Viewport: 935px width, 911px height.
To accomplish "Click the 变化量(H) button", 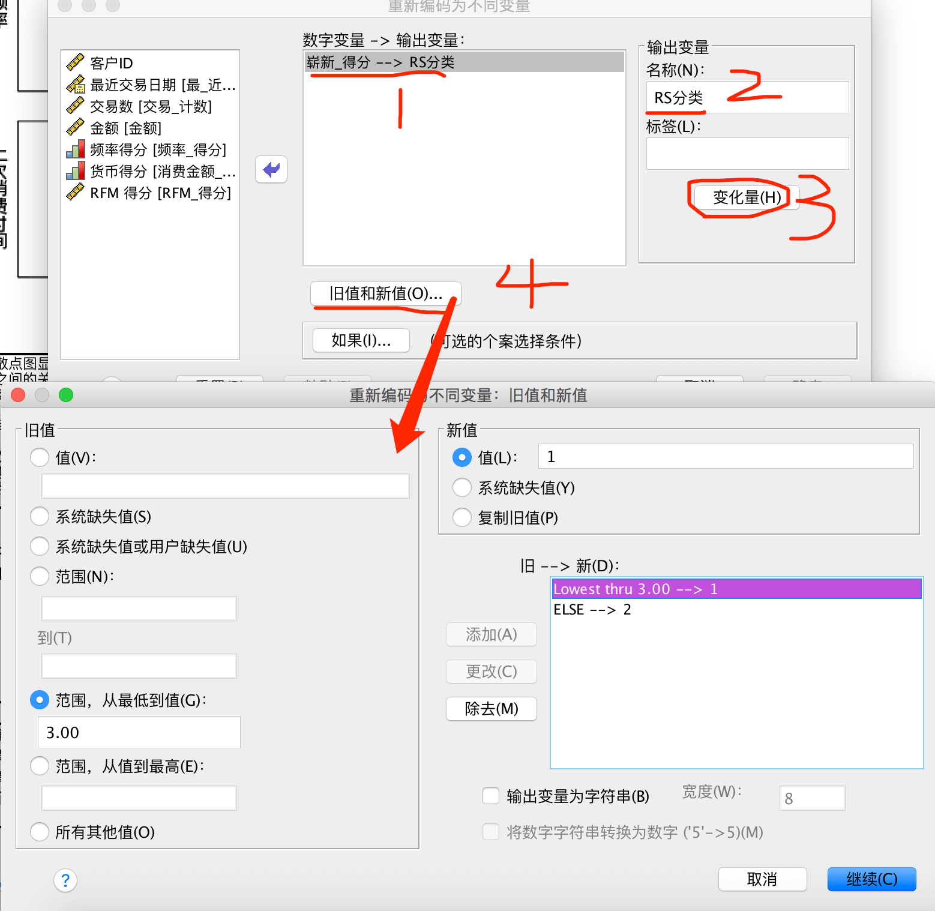I will click(747, 197).
